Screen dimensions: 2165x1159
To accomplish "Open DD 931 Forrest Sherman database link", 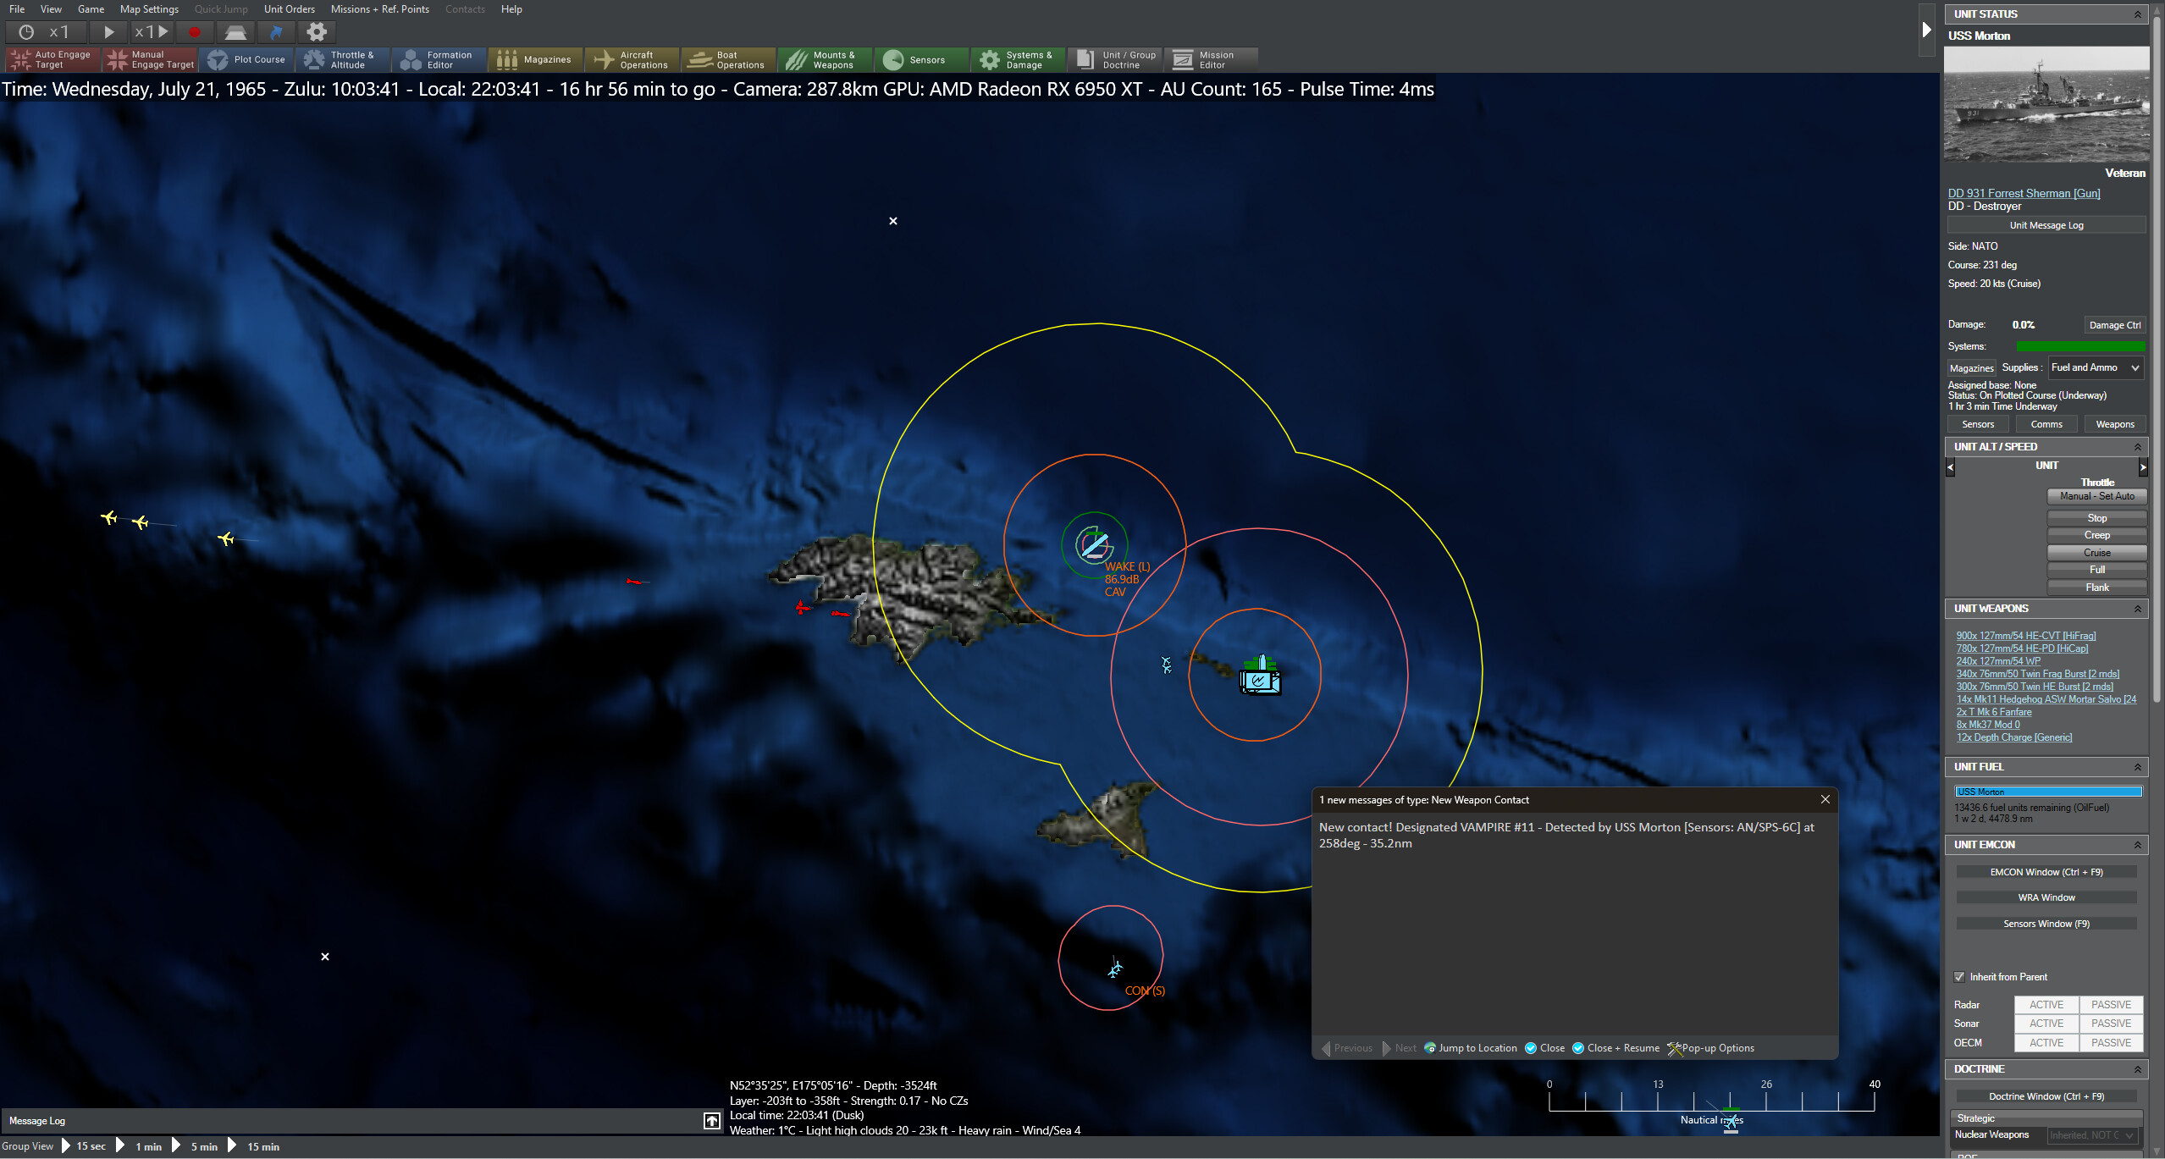I will [2023, 193].
